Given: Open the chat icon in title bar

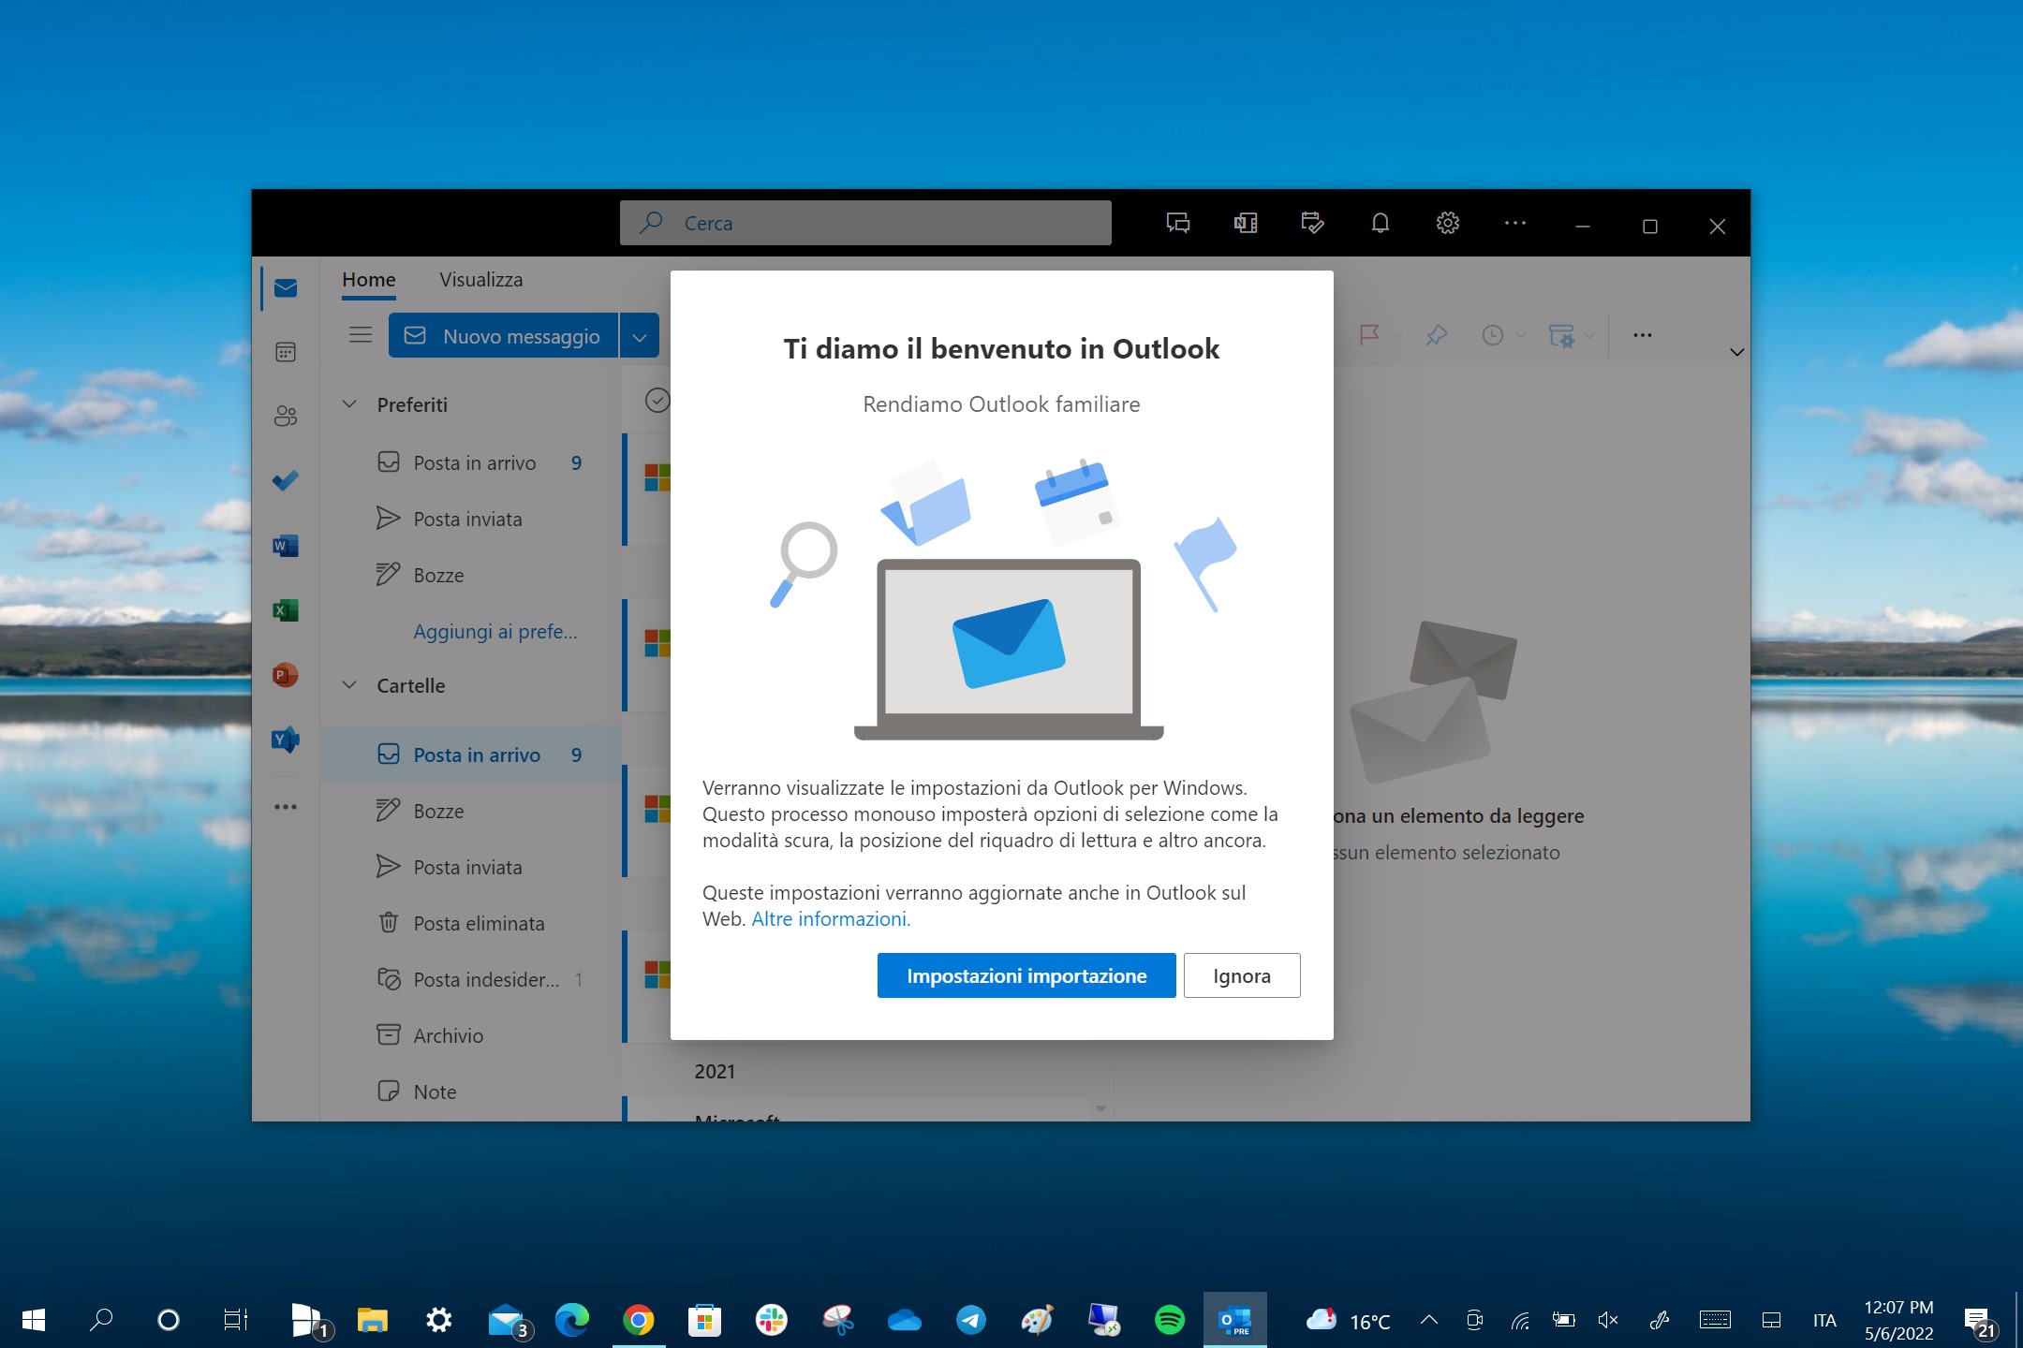Looking at the screenshot, I should (x=1178, y=223).
